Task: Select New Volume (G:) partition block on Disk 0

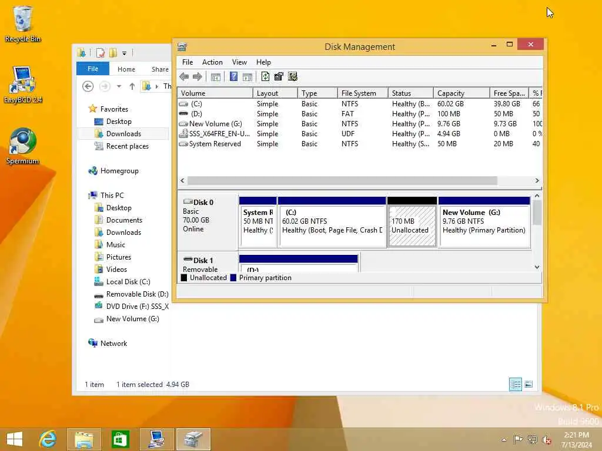Action: pyautogui.click(x=484, y=223)
